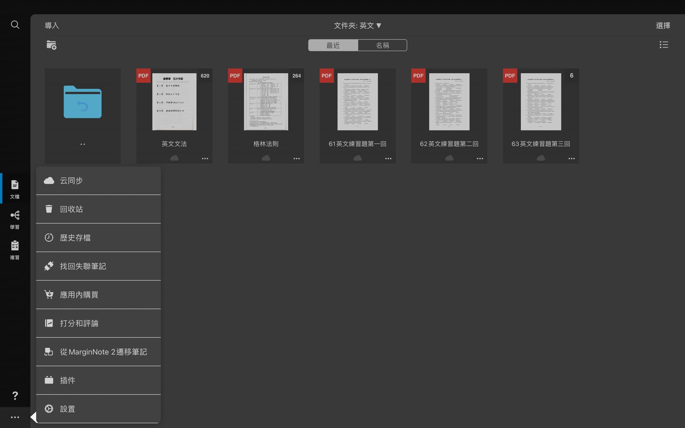Open the 複習 review icon
This screenshot has width=685, height=428.
tap(15, 250)
